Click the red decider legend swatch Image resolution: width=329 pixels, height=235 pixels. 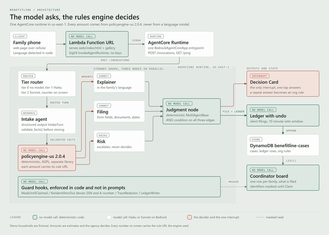[189, 217]
